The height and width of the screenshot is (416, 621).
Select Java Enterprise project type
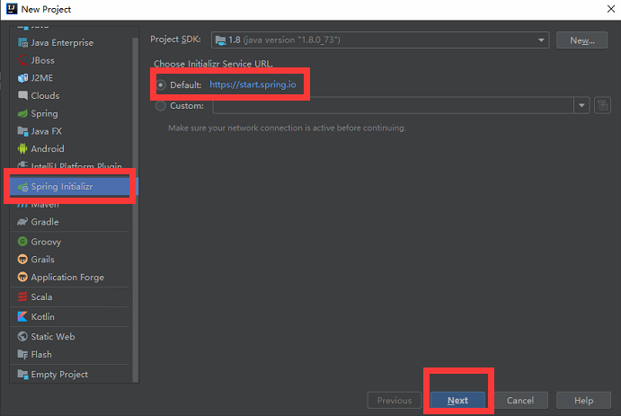70,43
